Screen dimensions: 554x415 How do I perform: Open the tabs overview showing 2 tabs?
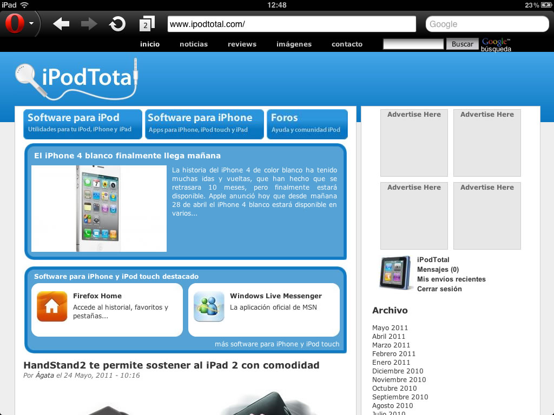(147, 24)
